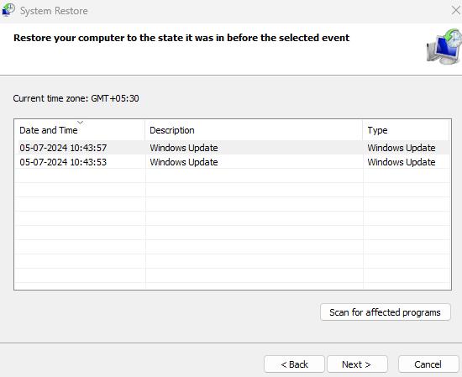462x377 pixels.
Task: Click the 'Current time zone: GMT+05:30' text
Action: click(76, 98)
